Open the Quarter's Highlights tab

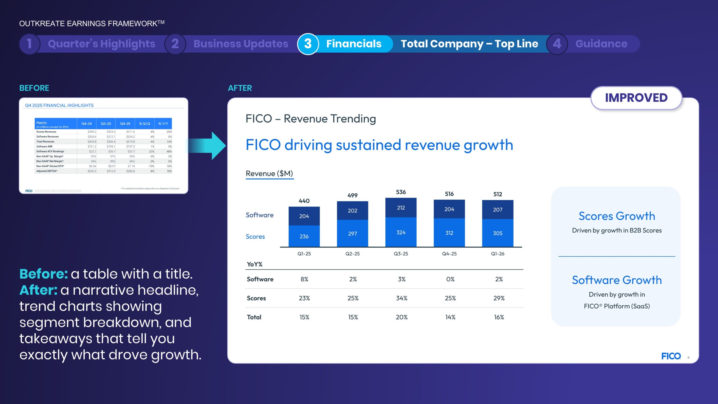101,44
